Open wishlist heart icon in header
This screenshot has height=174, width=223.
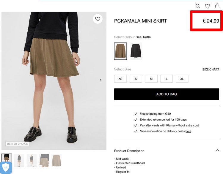coord(208,6)
